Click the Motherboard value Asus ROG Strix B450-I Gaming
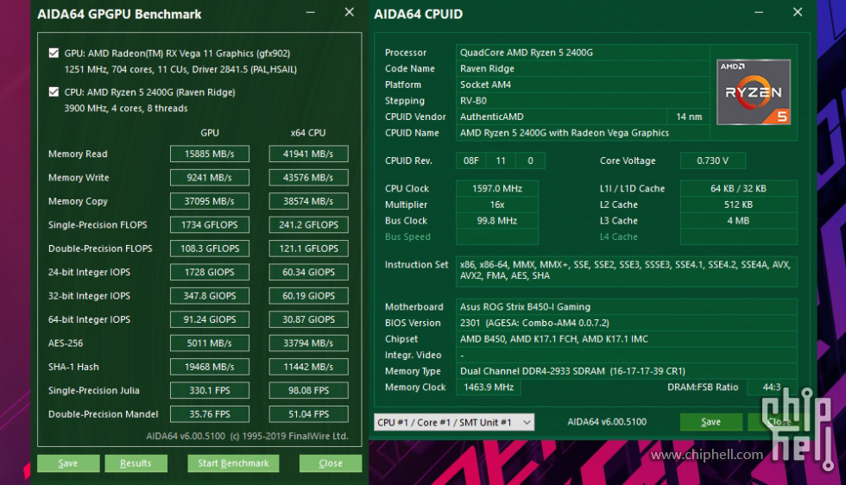Screen dimensions: 846x485 click(x=627, y=306)
